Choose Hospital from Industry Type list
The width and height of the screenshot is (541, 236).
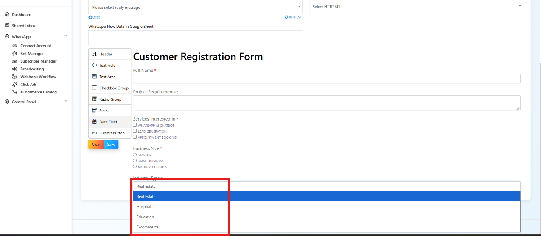coord(327,207)
